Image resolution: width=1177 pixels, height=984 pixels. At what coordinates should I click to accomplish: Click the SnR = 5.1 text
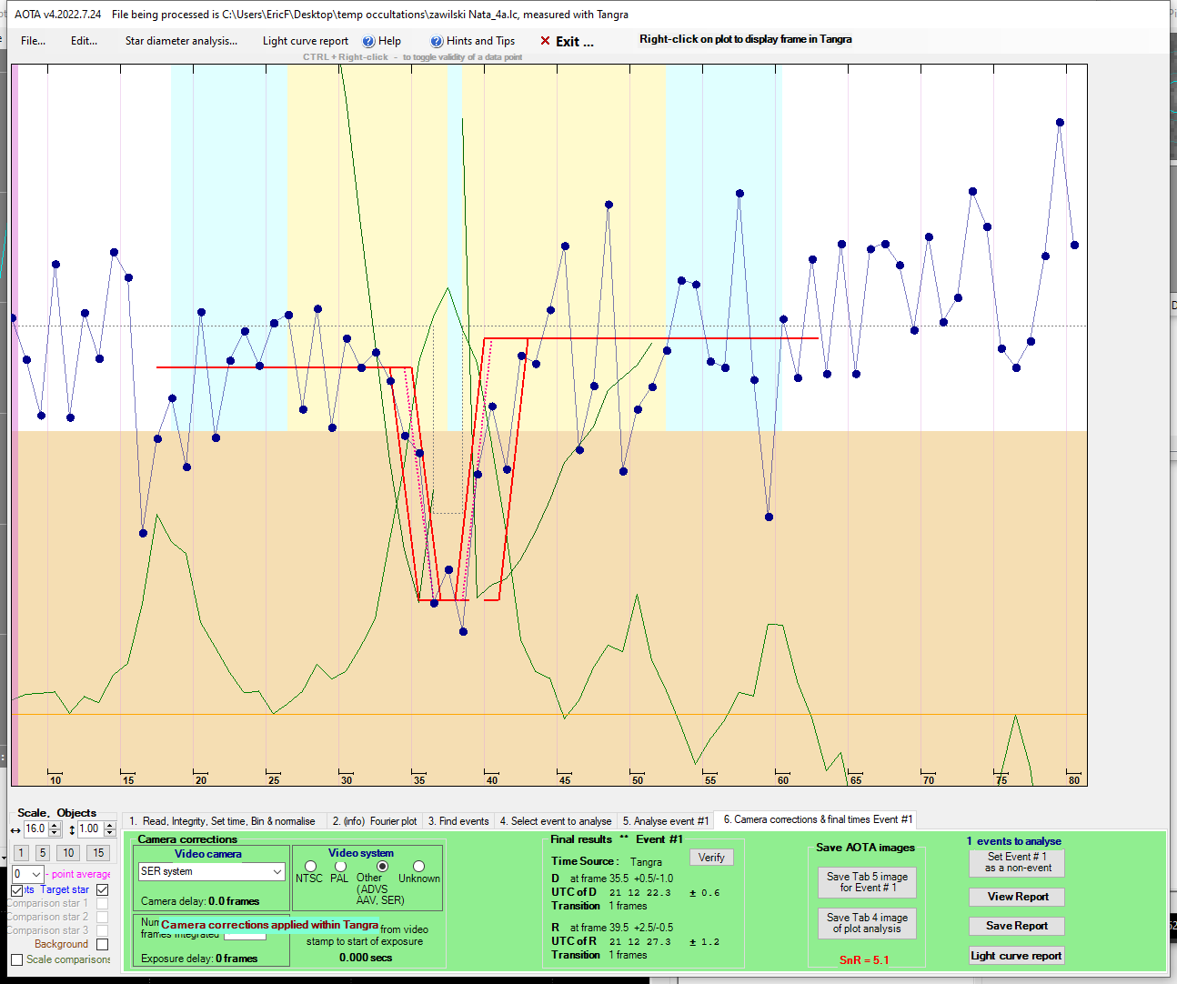(x=864, y=960)
